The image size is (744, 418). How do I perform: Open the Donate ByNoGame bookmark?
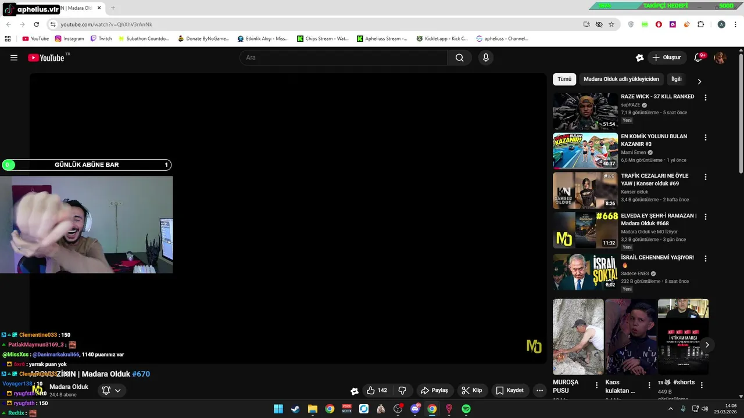pos(203,38)
